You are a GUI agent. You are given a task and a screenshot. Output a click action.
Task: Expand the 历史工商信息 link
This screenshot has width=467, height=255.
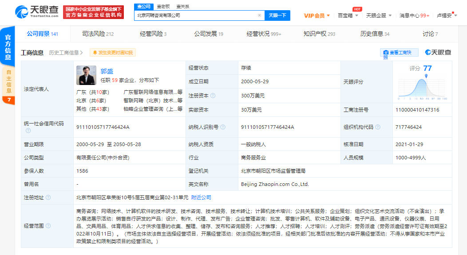(66, 53)
